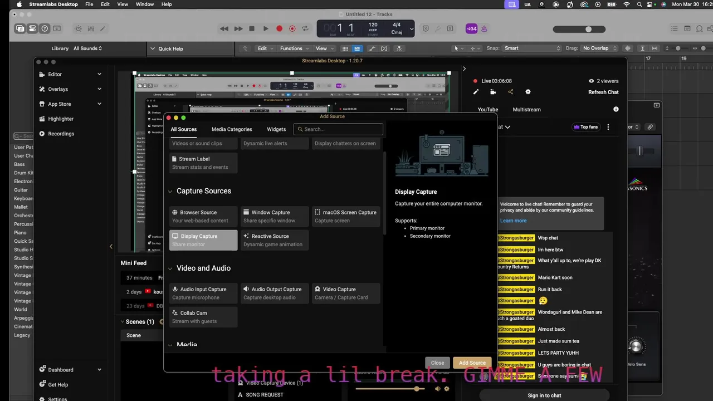Toggle Logic flex view button
The image size is (713, 401).
click(384, 48)
